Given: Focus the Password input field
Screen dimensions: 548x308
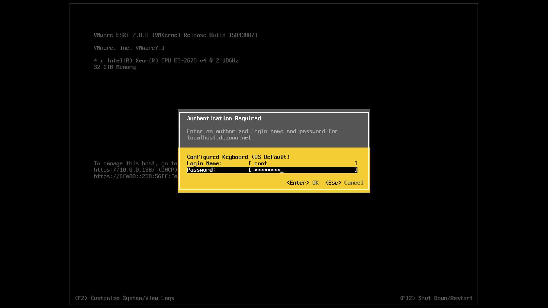Looking at the screenshot, I should pyautogui.click(x=303, y=170).
